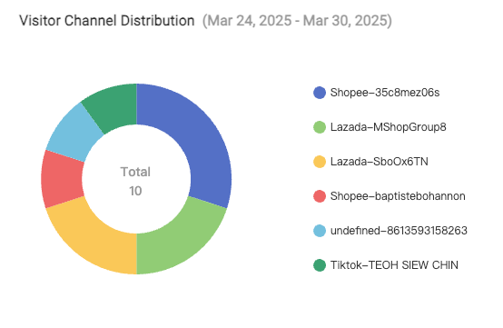The width and height of the screenshot is (503, 328).
Task: Click the Lazada-MShopGroup8 legend label
Action: [x=389, y=127]
